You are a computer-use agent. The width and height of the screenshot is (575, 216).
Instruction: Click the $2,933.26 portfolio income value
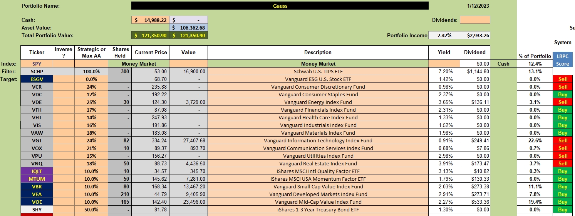click(x=475, y=35)
